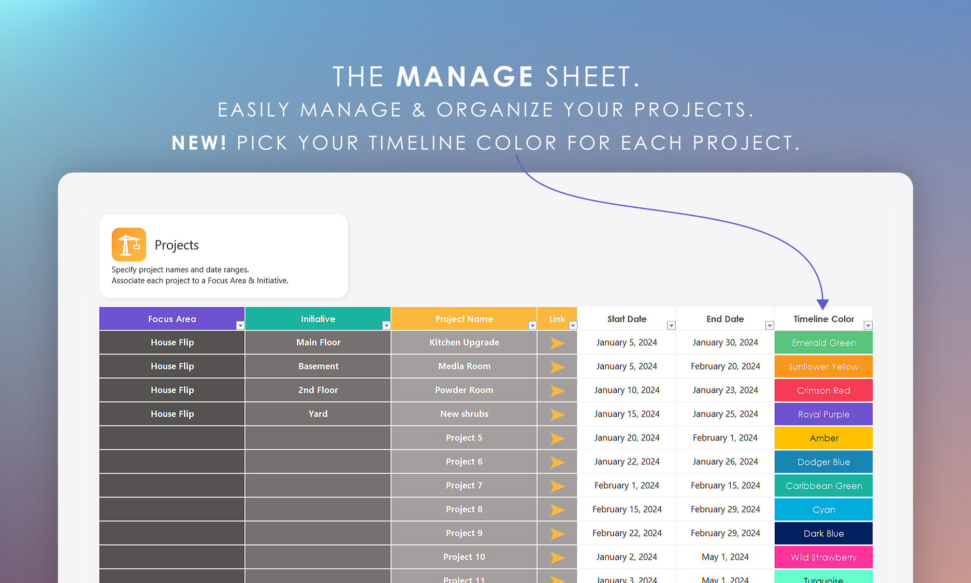This screenshot has width=971, height=583.
Task: Follow the Powder Room link arrow
Action: (x=557, y=391)
